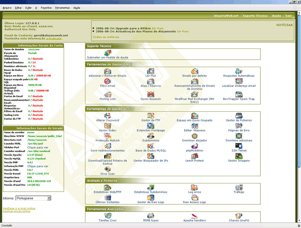Open the Subdomínios icon
The height and width of the screenshot is (228, 301).
click(151, 136)
